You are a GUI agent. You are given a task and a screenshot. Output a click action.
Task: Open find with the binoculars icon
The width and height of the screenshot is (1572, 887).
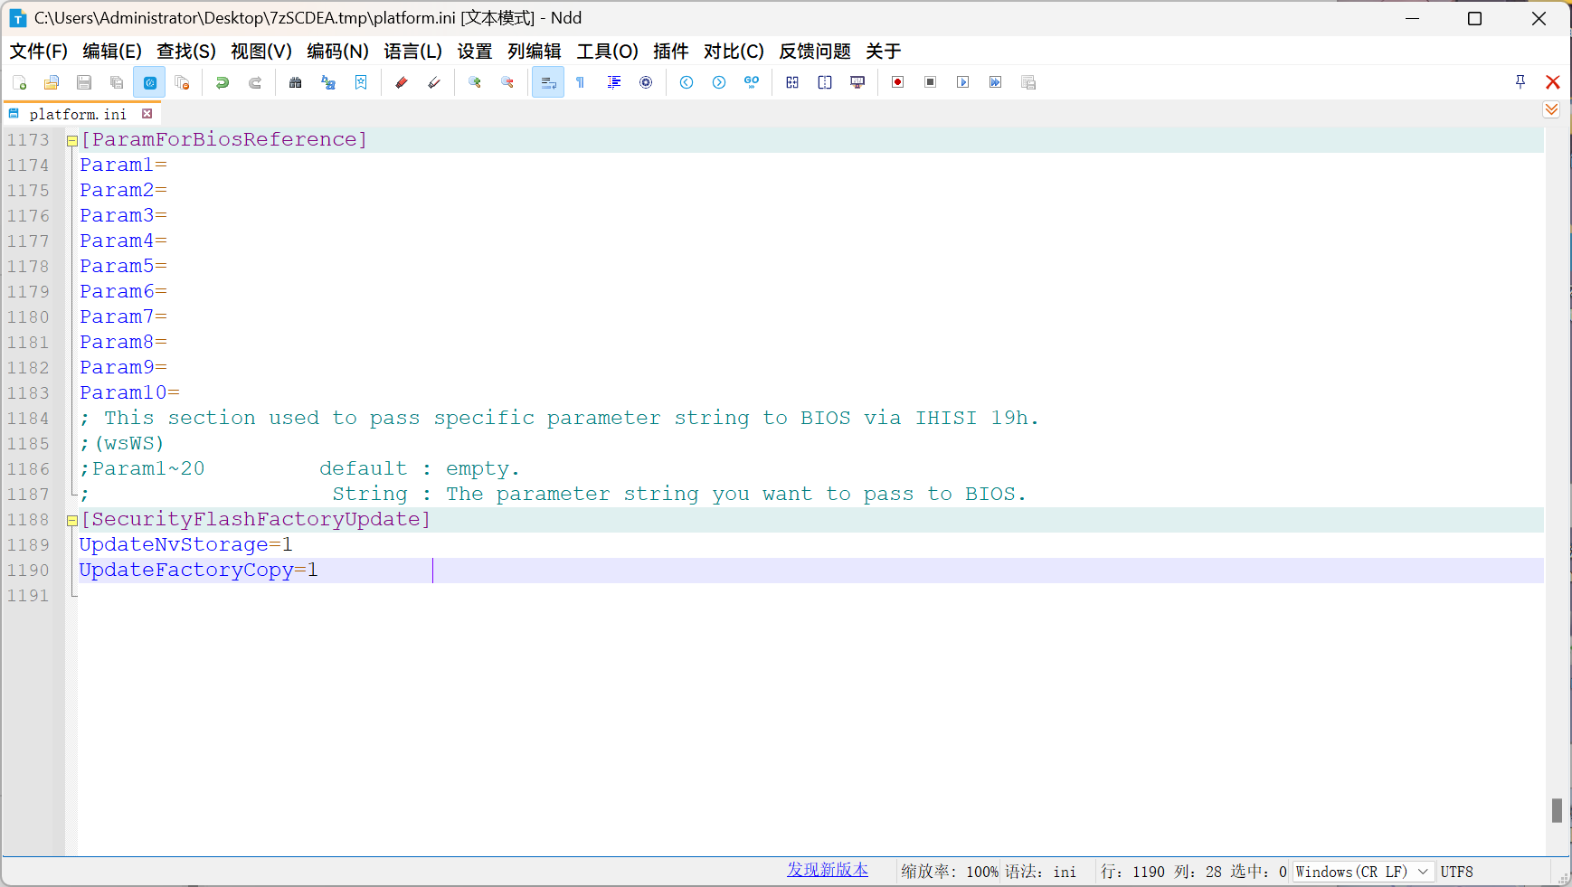coord(296,82)
